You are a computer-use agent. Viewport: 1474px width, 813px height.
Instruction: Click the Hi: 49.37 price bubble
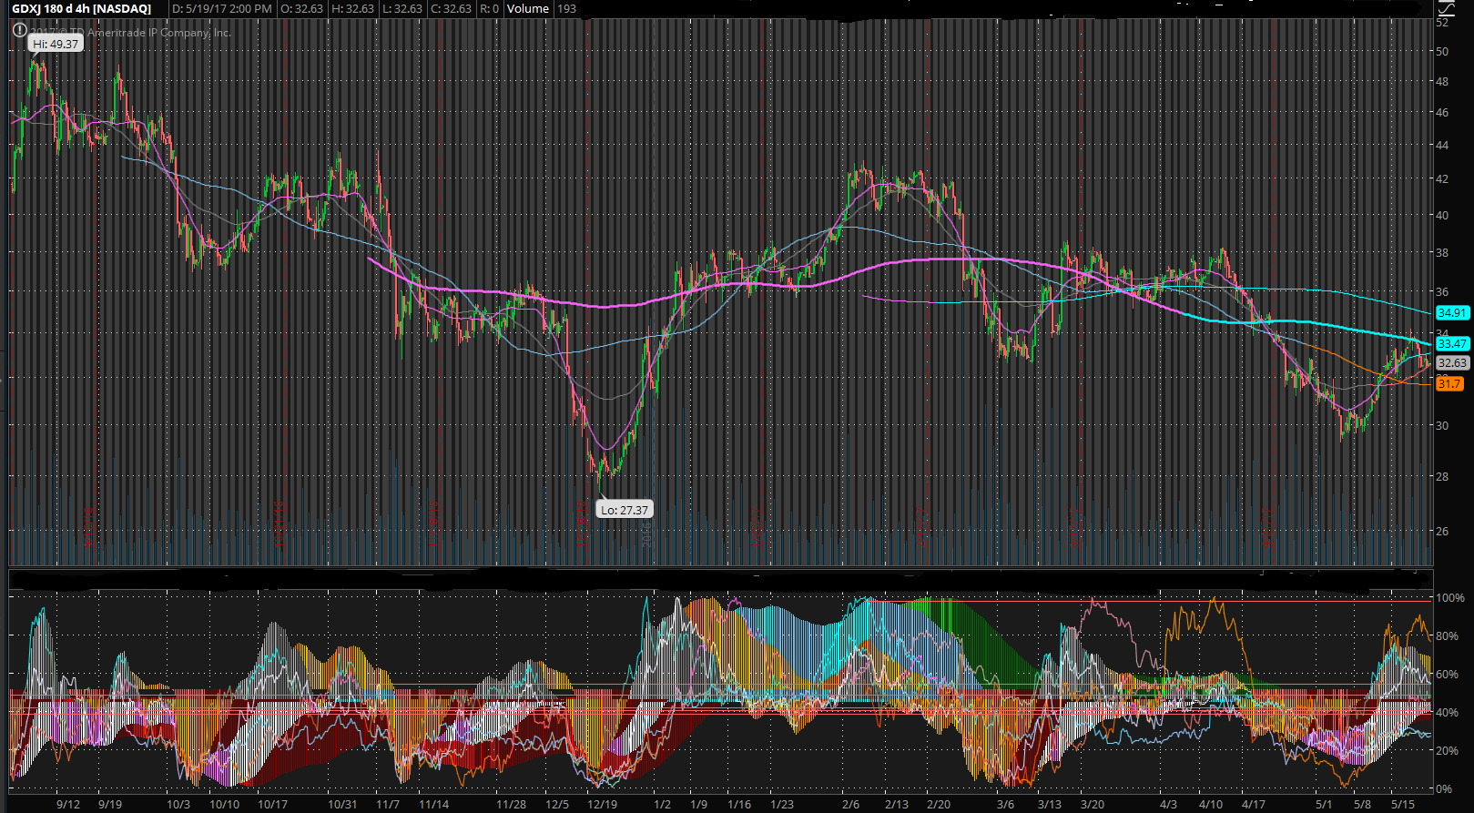pyautogui.click(x=56, y=44)
